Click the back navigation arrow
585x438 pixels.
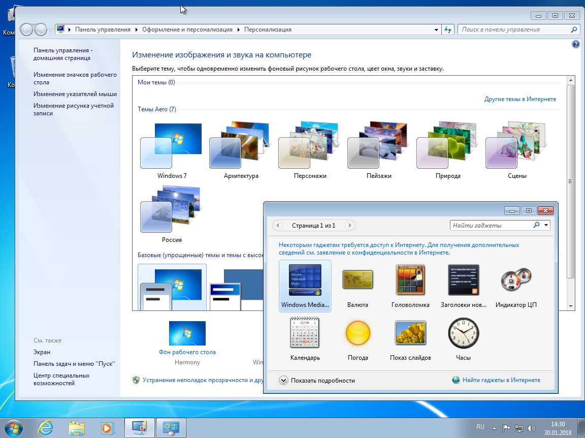coord(26,29)
